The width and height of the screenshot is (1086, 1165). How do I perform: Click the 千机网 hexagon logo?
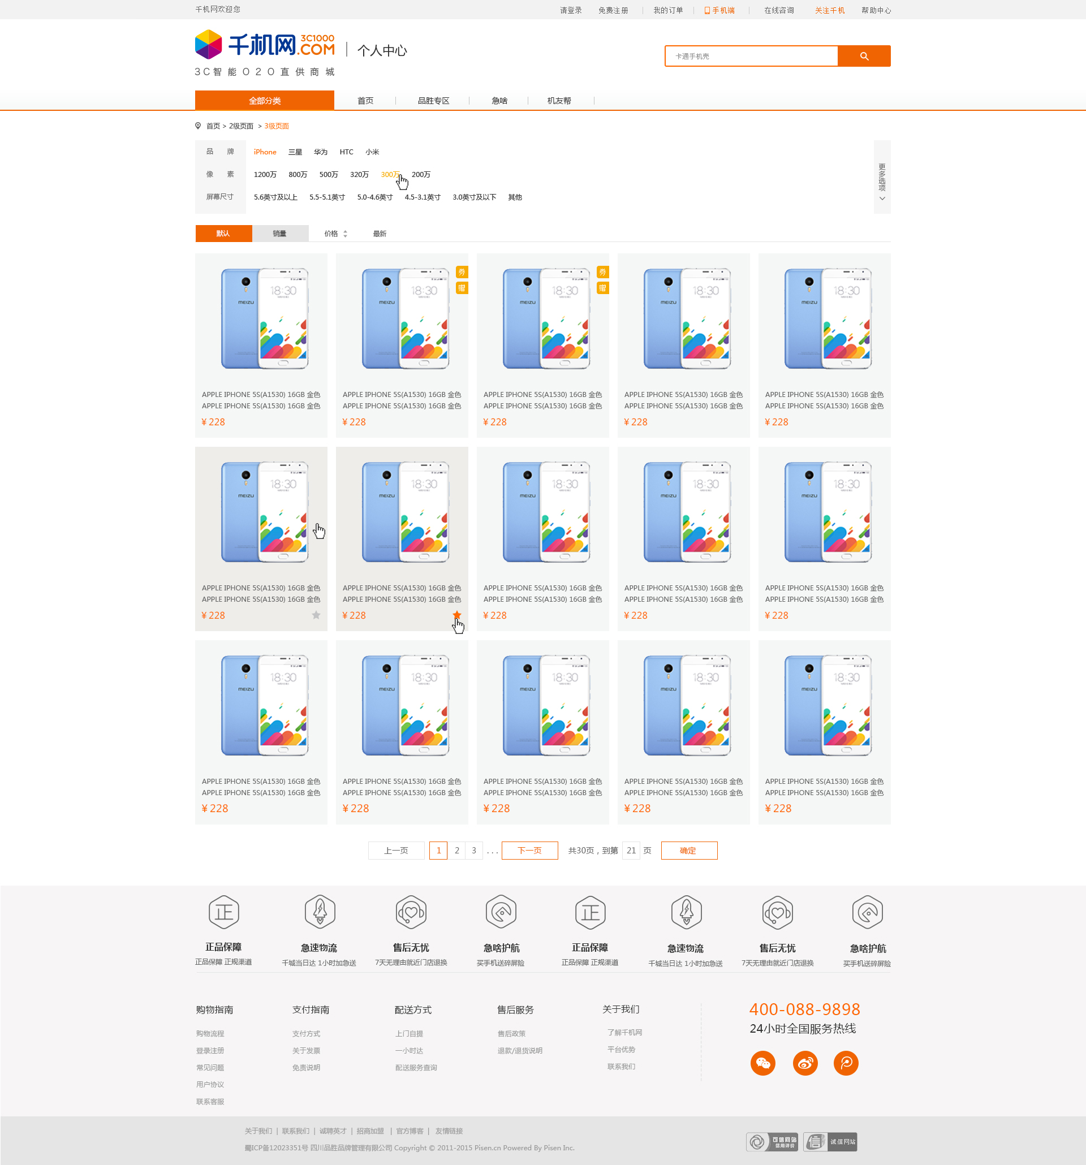(x=209, y=45)
